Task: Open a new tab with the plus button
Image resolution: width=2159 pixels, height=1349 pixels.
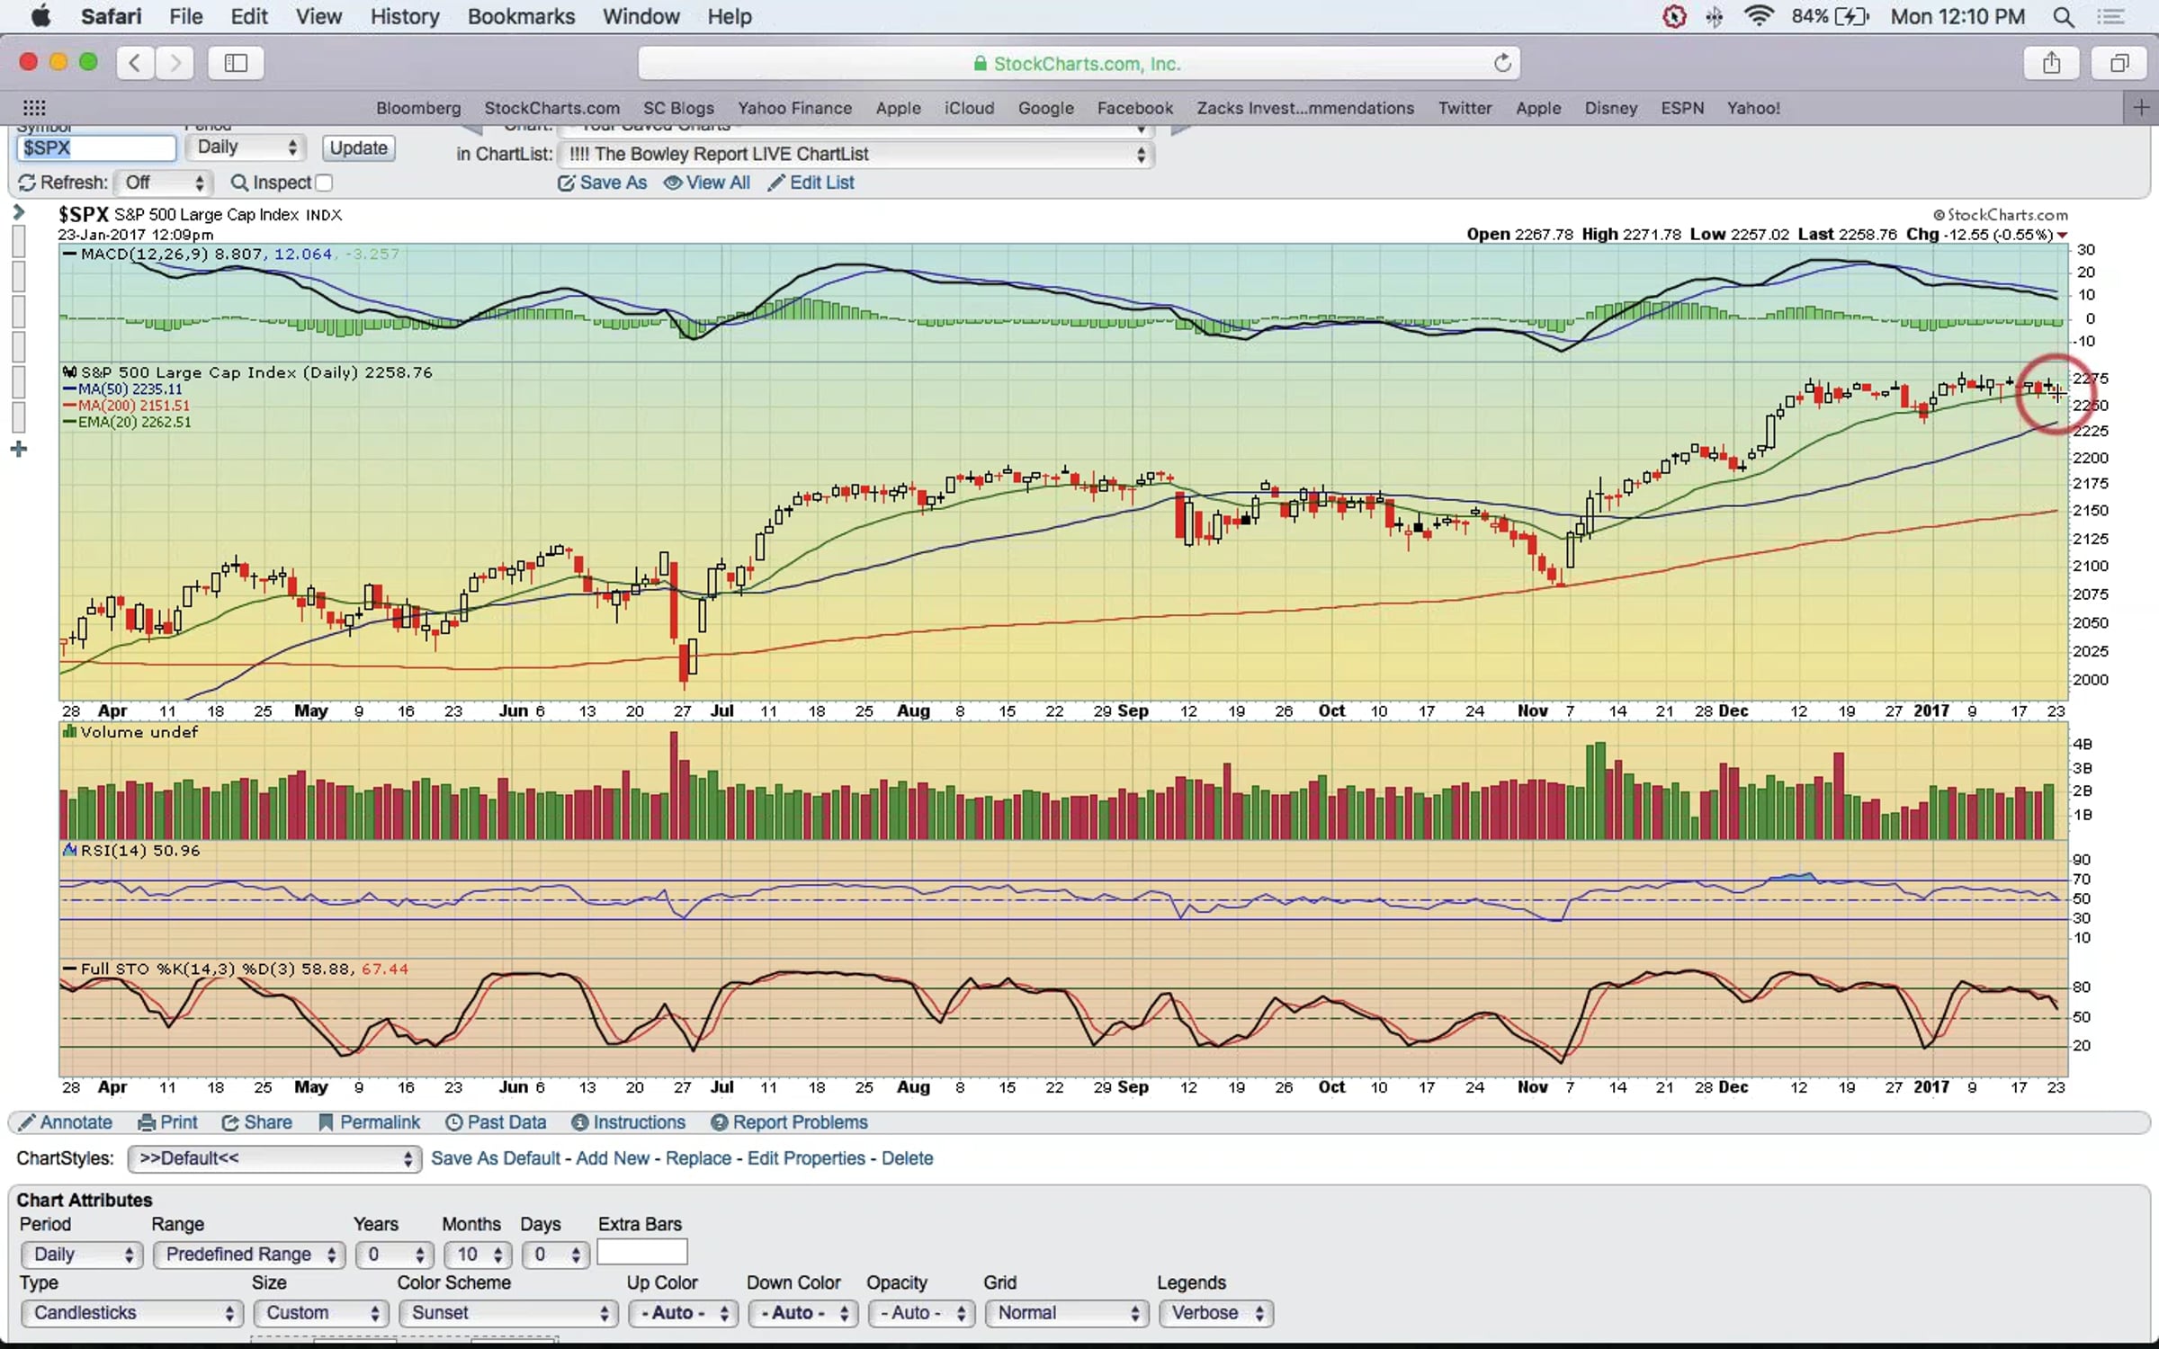Action: [2141, 108]
